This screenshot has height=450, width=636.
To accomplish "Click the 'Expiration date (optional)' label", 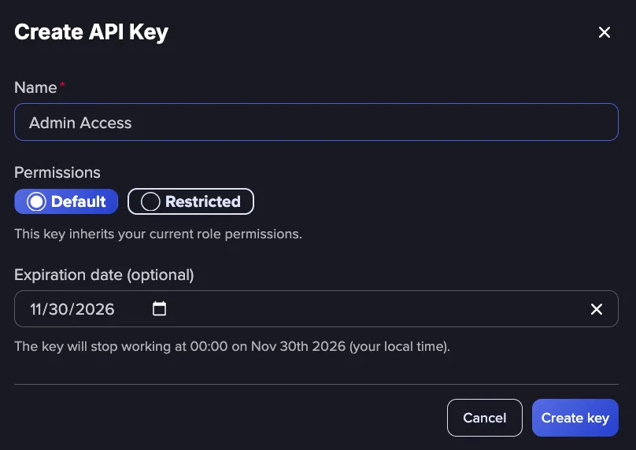I will [104, 275].
